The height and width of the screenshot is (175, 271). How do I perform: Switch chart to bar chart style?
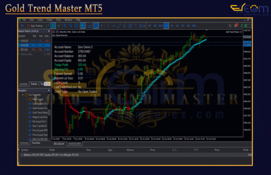pyautogui.click(x=47, y=26)
